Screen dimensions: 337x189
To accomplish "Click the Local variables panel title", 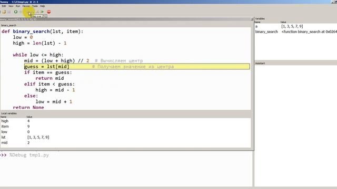I will [x=9, y=113].
